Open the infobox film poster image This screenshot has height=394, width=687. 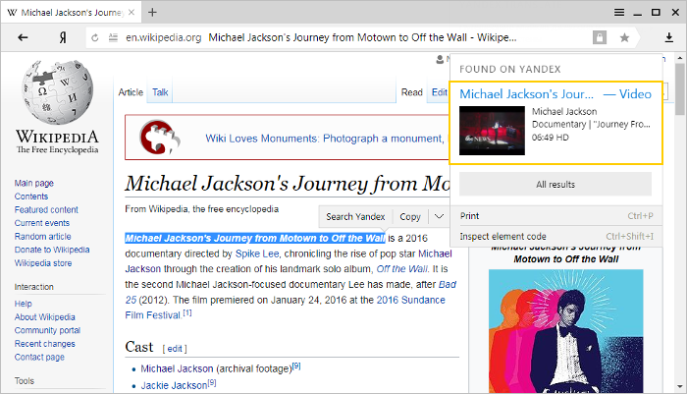(x=565, y=331)
